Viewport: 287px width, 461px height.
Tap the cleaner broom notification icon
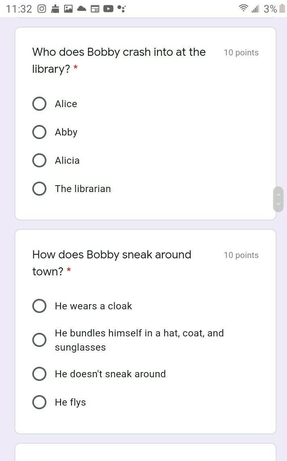pos(55,9)
